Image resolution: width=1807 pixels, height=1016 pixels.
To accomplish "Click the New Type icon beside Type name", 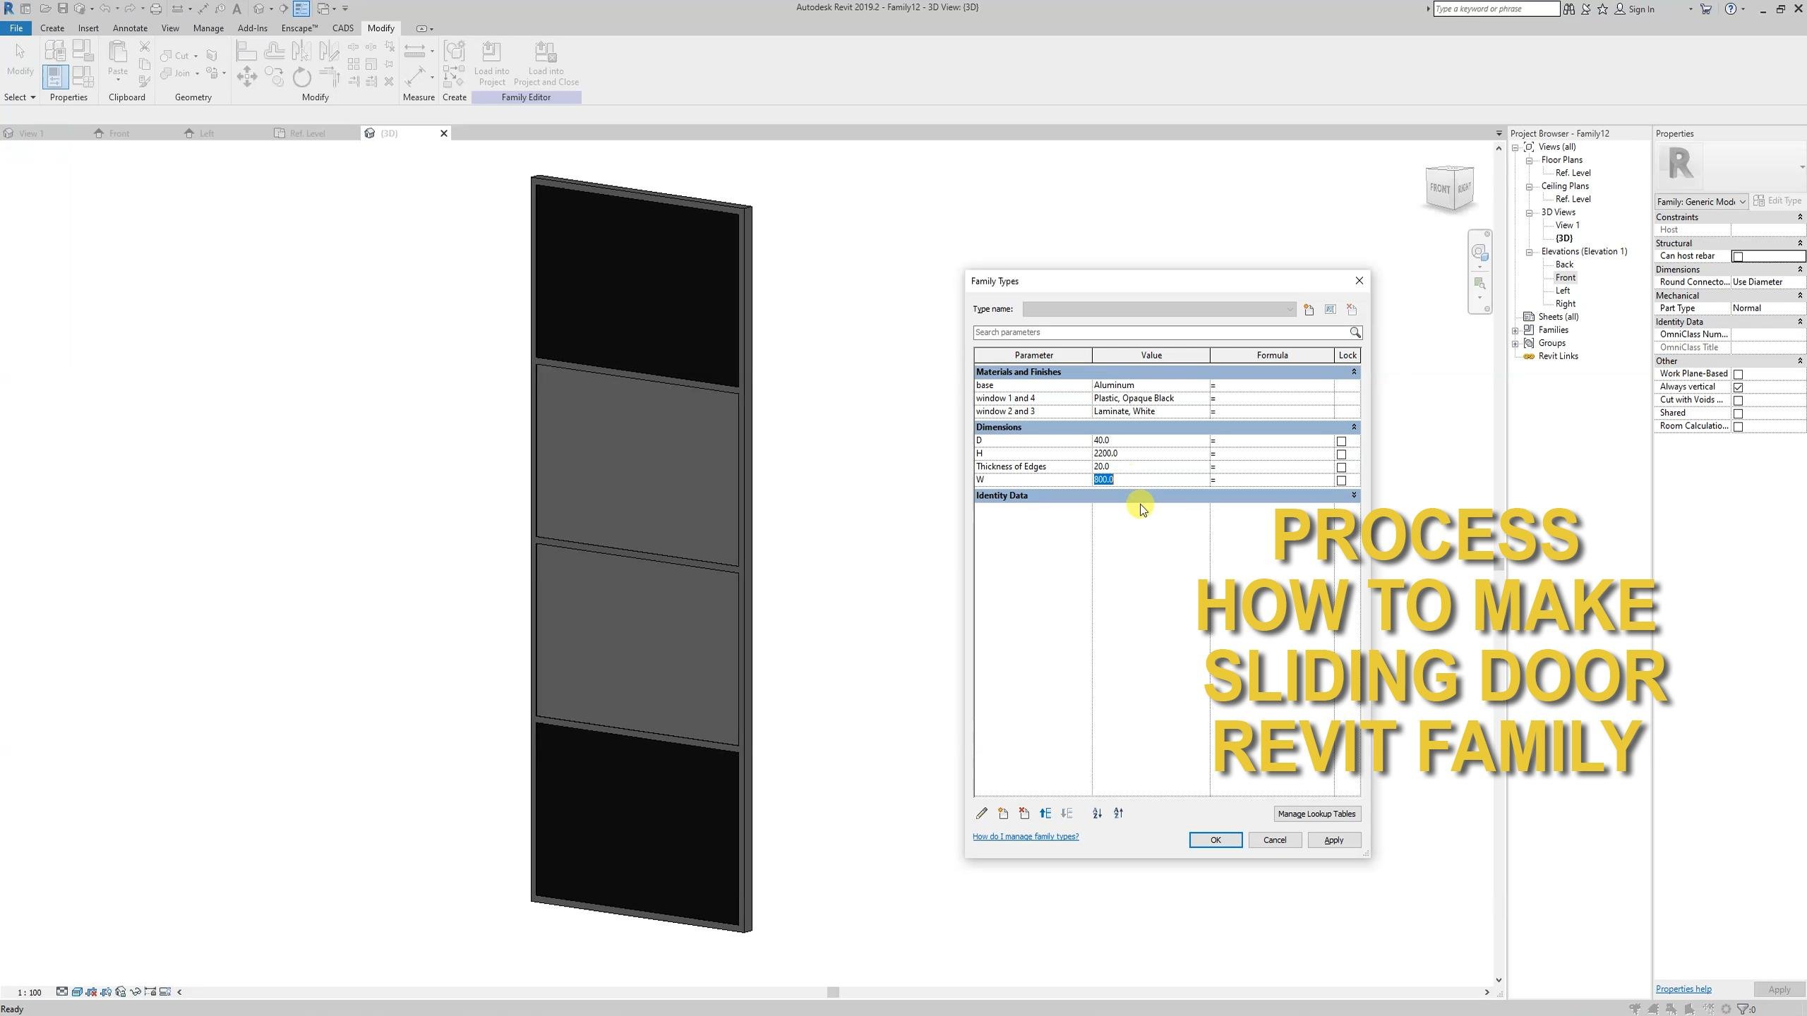I will tap(1308, 309).
